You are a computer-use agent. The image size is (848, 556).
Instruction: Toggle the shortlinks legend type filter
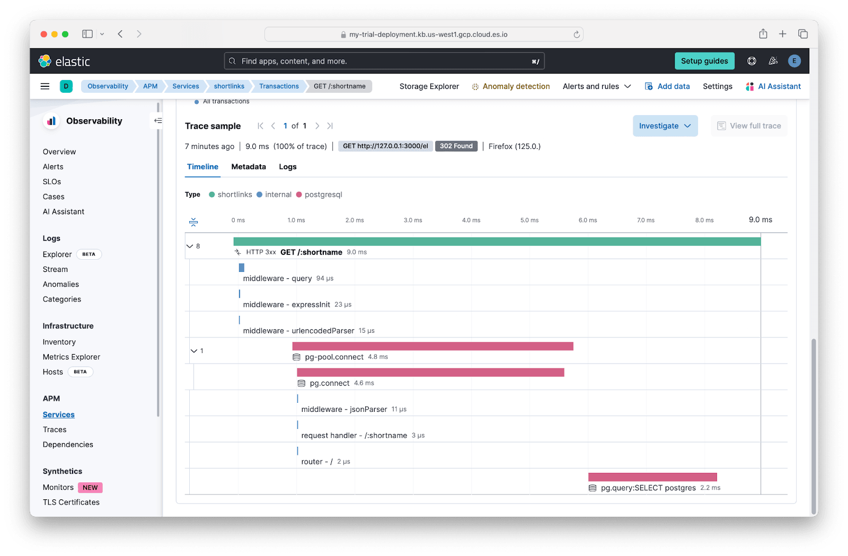(231, 195)
